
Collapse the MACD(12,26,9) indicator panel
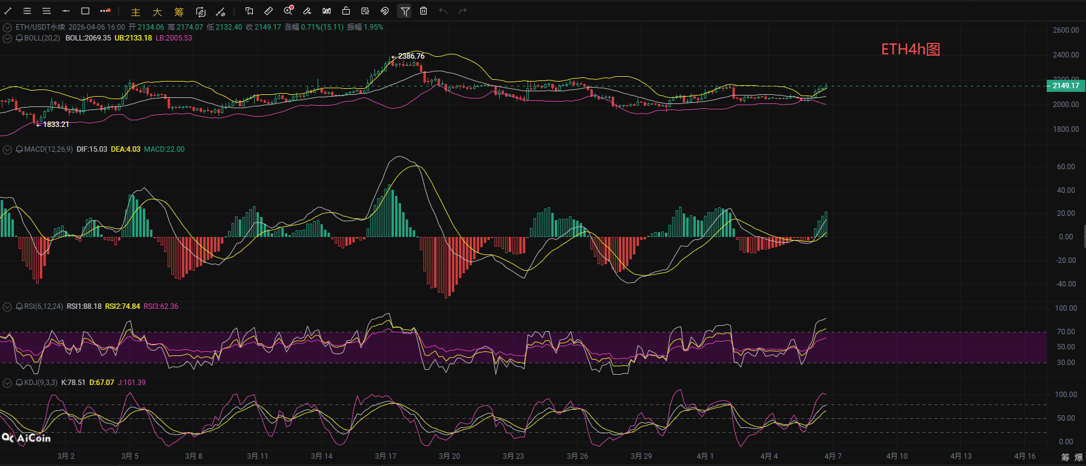7,149
